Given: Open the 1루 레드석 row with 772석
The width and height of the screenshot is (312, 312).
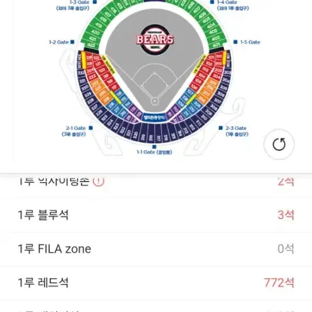Looking at the screenshot, I should click(156, 283).
